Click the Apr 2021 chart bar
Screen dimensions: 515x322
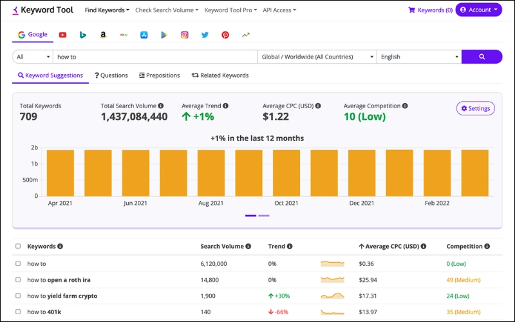[x=60, y=173]
